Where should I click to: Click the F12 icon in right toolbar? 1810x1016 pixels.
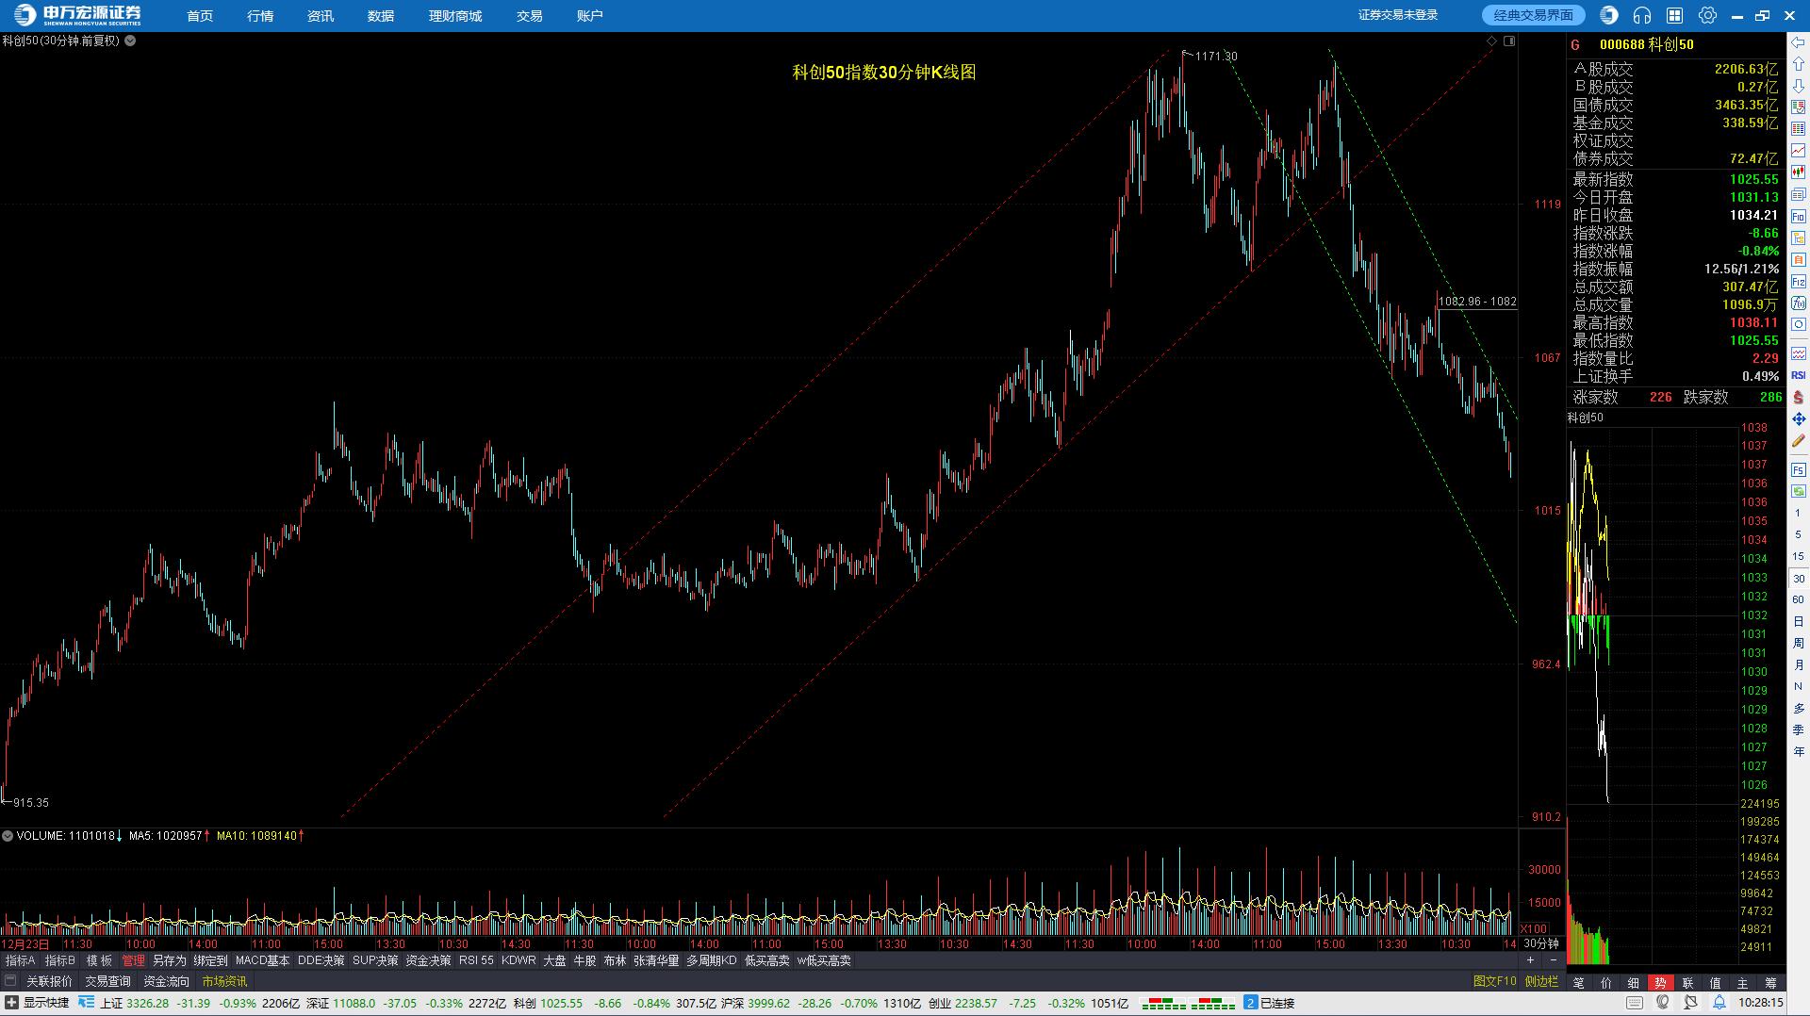point(1799,282)
